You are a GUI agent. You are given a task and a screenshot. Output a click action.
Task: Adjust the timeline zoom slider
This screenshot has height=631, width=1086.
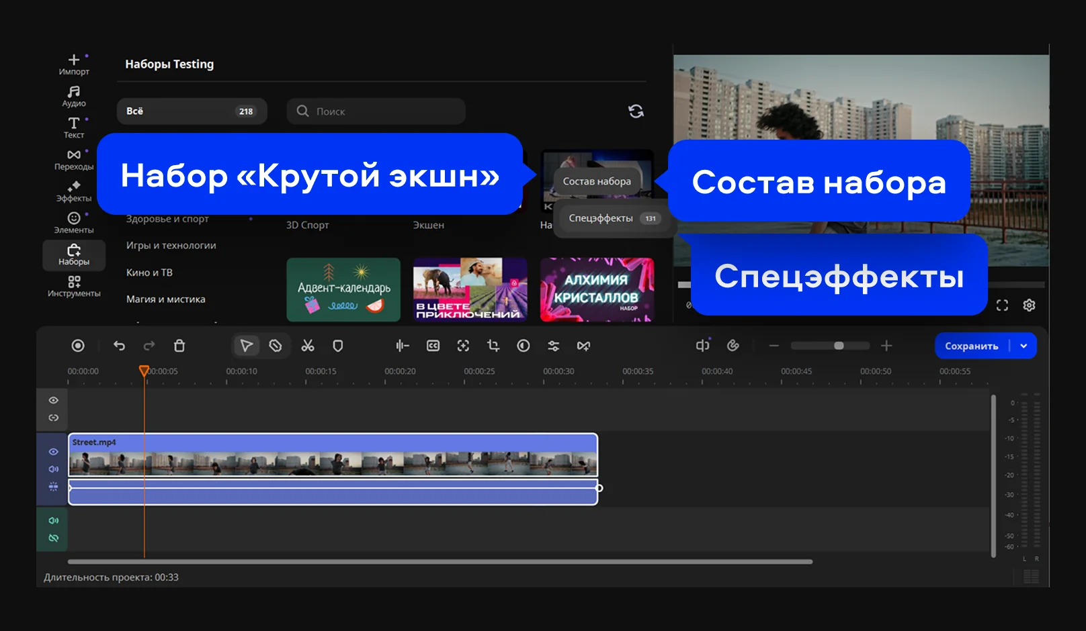pyautogui.click(x=831, y=346)
